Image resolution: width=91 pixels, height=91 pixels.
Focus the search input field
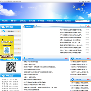[81, 21]
